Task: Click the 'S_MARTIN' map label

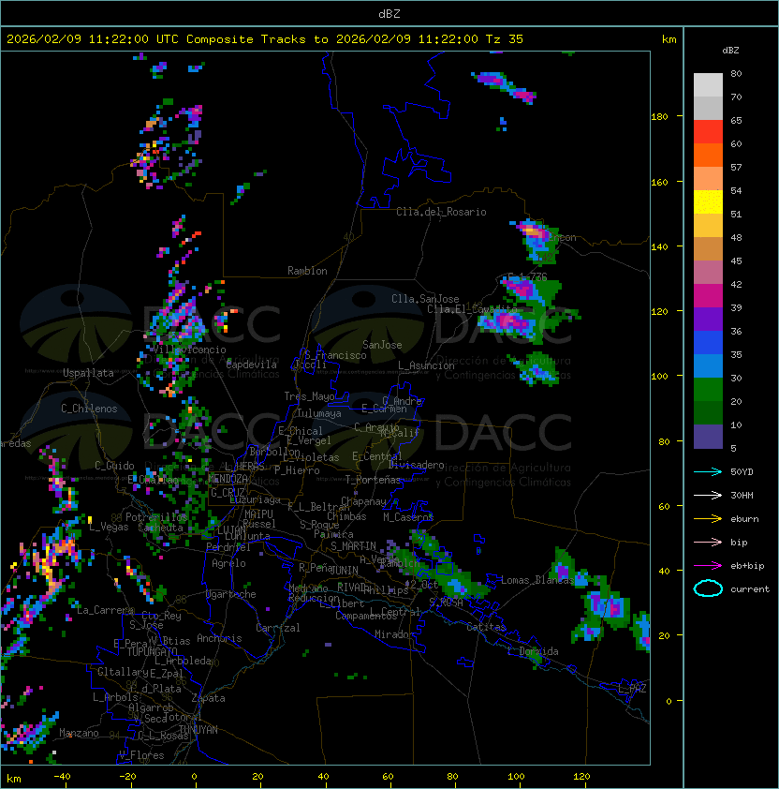Action: (x=353, y=545)
